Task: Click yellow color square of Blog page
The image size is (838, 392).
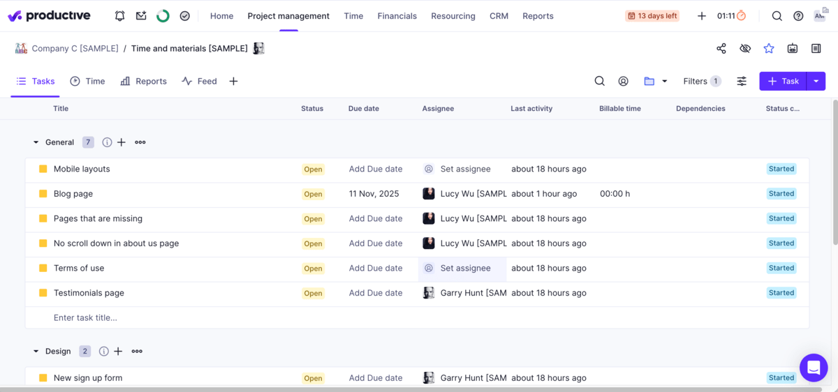Action: [x=43, y=194]
